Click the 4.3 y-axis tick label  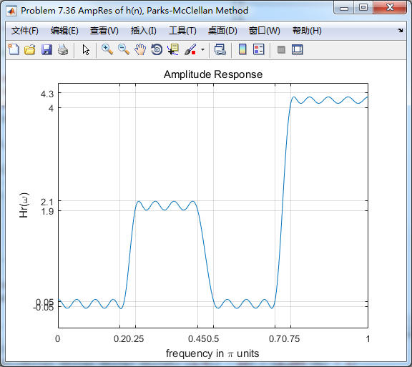47,94
